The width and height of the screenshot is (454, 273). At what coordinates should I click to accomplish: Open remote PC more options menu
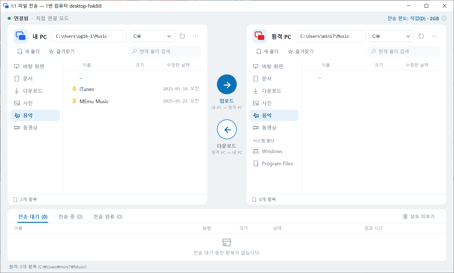[434, 36]
